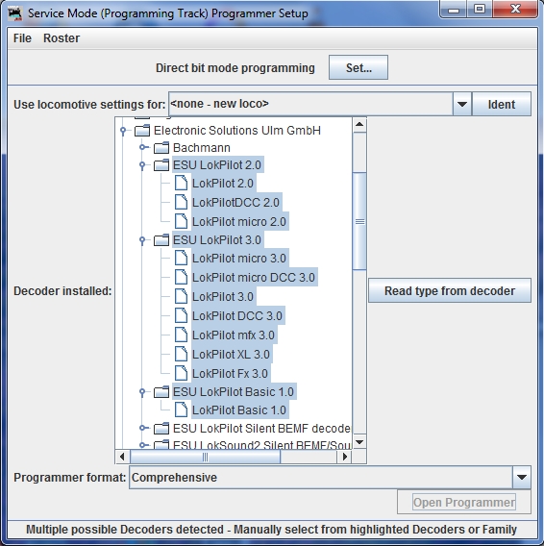The width and height of the screenshot is (544, 546).
Task: Click the Electronic Solutions Ulm GmbH folder icon
Action: tap(142, 131)
